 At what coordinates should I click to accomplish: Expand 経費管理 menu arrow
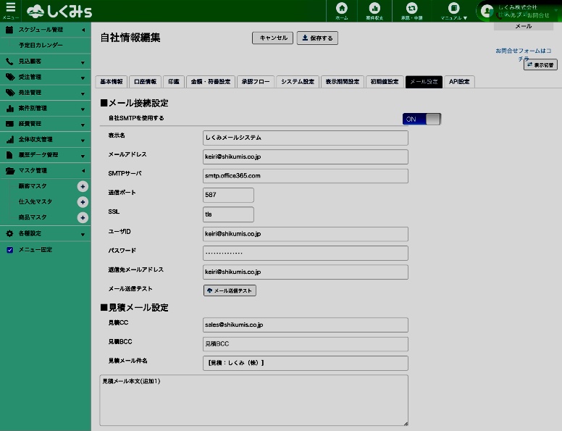click(83, 125)
